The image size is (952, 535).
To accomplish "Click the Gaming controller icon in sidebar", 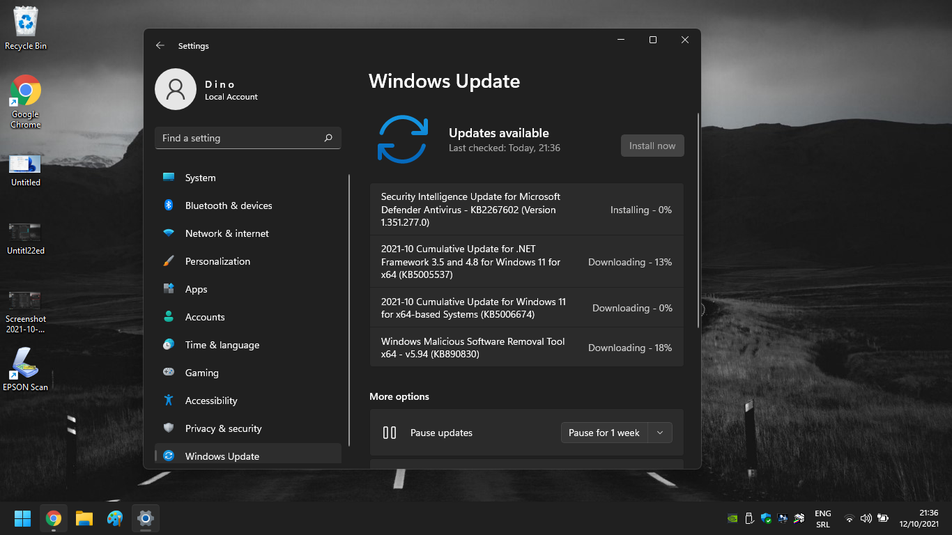I will pyautogui.click(x=169, y=373).
